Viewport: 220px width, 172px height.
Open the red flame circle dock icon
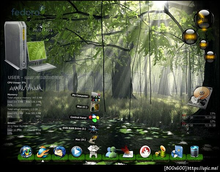pos(145,152)
